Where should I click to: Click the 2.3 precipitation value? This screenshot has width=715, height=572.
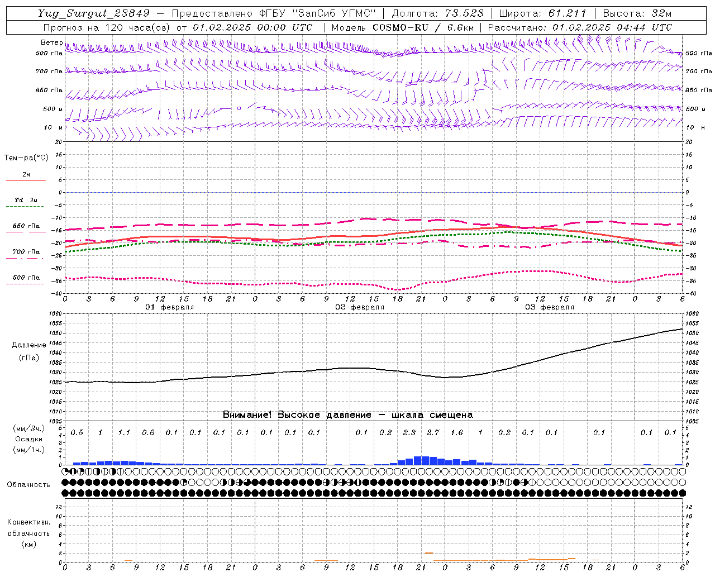(409, 432)
